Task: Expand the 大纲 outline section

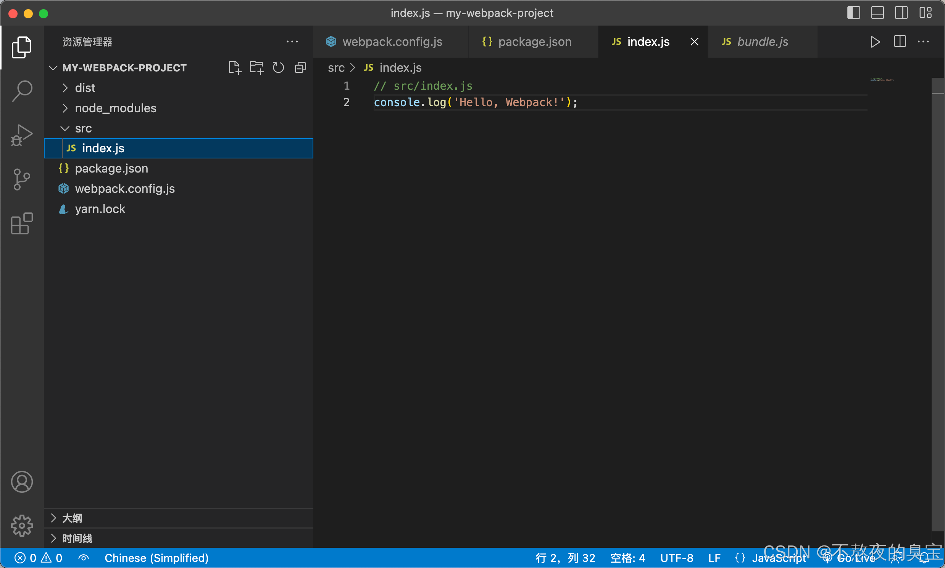Action: tap(72, 518)
